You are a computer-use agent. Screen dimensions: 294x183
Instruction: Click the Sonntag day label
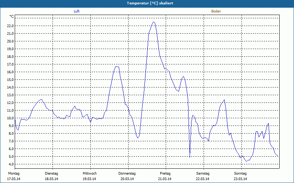click(x=240, y=173)
